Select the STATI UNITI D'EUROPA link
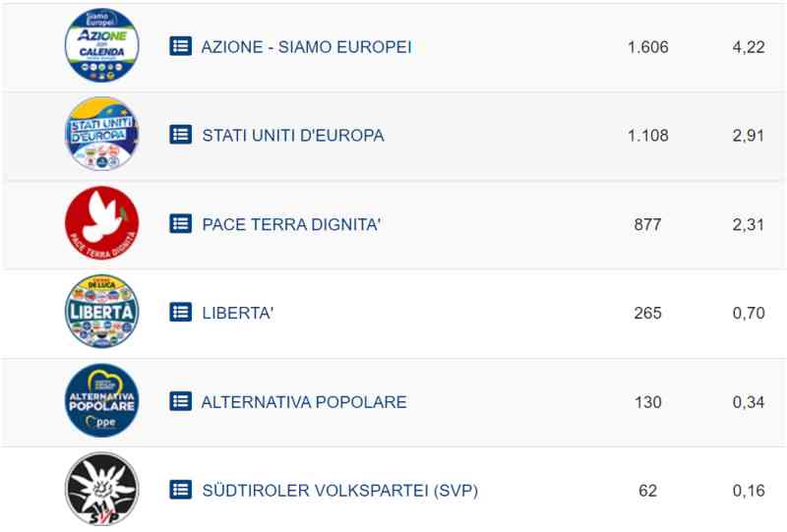Image resolution: width=787 pixels, height=532 pixels. coord(293,136)
